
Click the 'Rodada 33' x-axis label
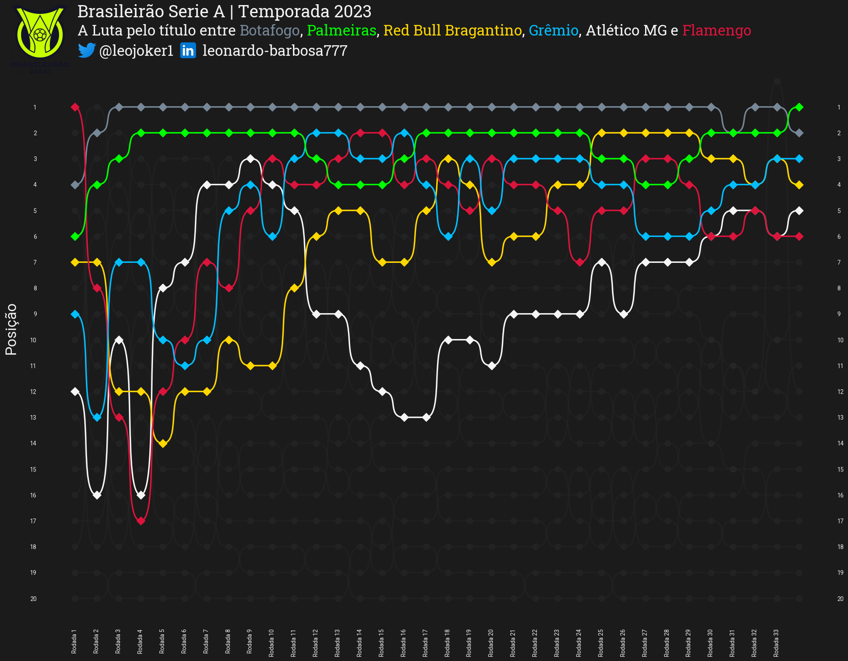[x=776, y=643]
